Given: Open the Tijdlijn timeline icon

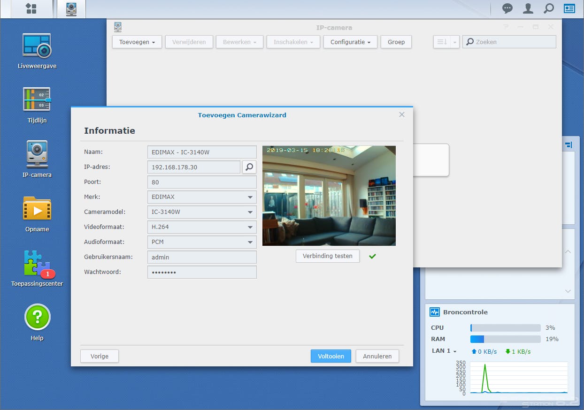Looking at the screenshot, I should click(37, 100).
